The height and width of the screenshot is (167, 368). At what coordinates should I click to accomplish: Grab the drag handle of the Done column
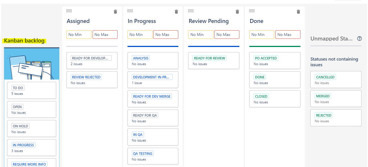pyautogui.click(x=252, y=11)
